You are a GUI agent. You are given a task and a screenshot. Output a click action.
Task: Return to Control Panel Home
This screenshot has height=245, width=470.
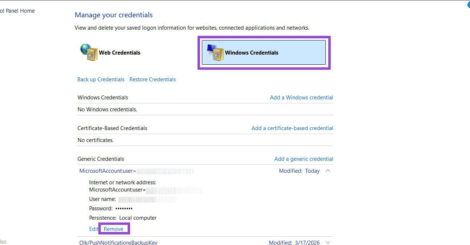pyautogui.click(x=17, y=10)
